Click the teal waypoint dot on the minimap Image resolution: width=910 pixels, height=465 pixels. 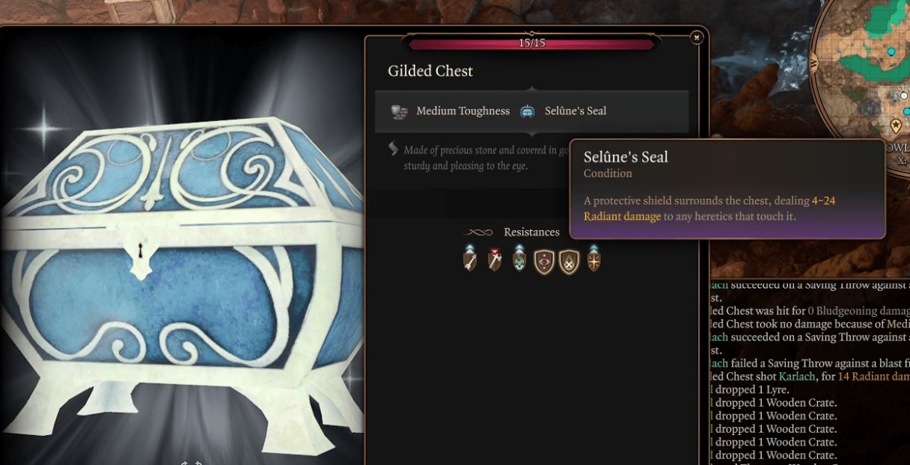891,52
